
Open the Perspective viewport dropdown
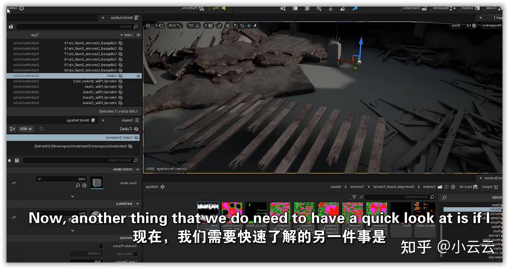(491, 26)
